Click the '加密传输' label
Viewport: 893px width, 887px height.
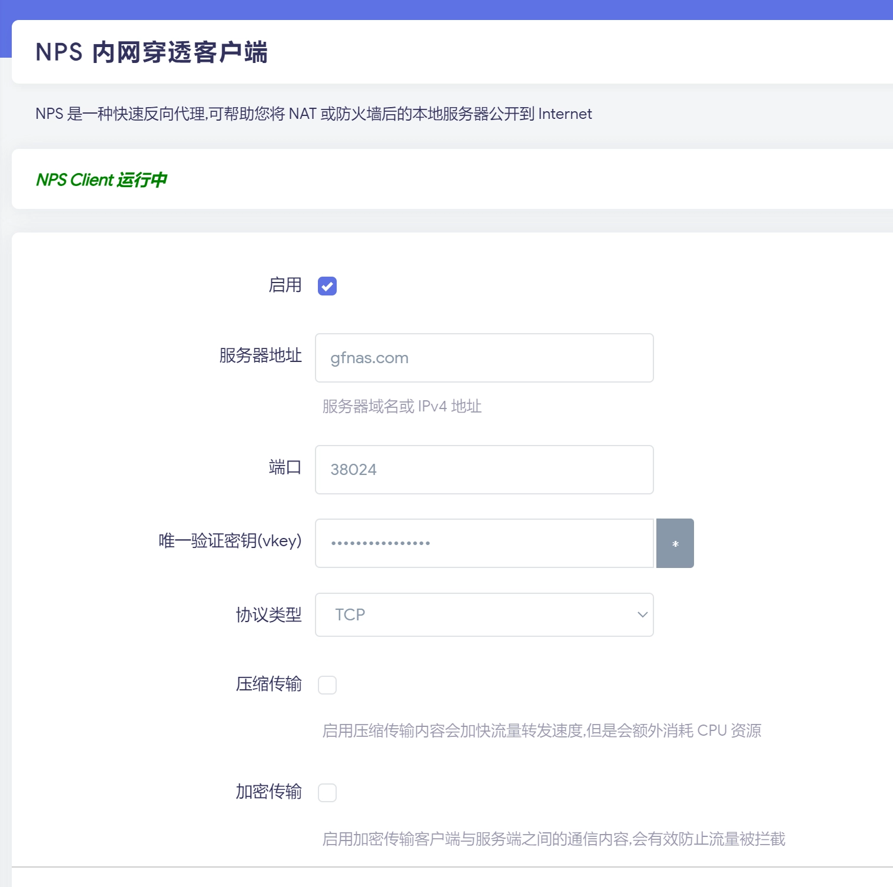click(x=269, y=792)
